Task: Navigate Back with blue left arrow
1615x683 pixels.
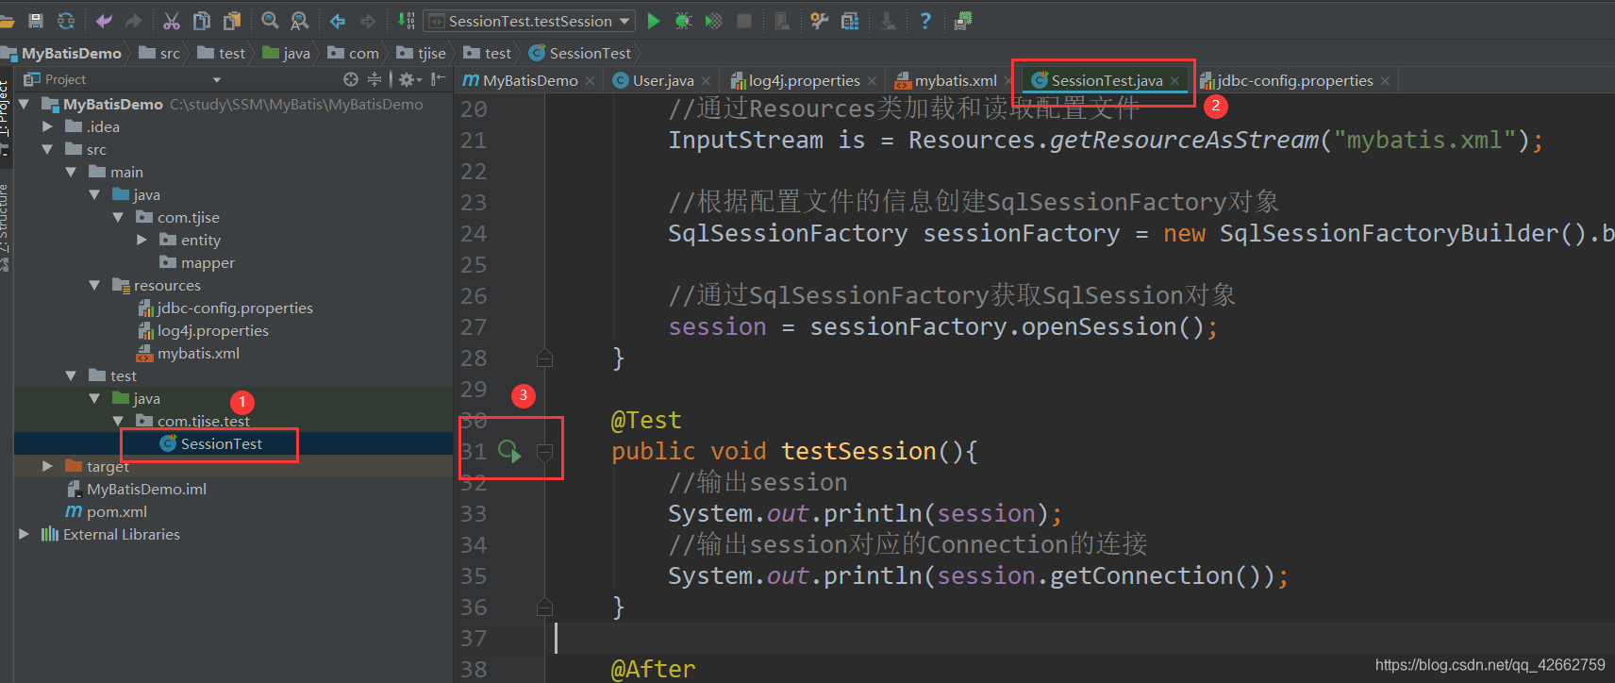Action: click(x=338, y=21)
